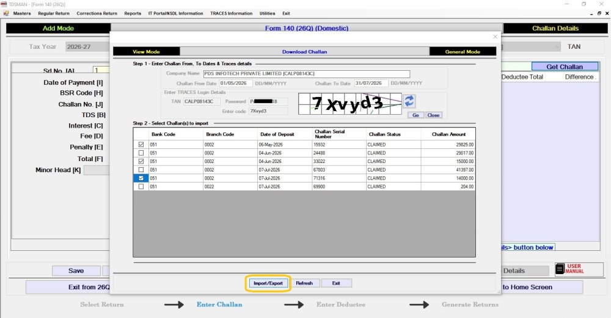Click the branch code cell 0022
The height and width of the screenshot is (318, 611).
coord(230,186)
